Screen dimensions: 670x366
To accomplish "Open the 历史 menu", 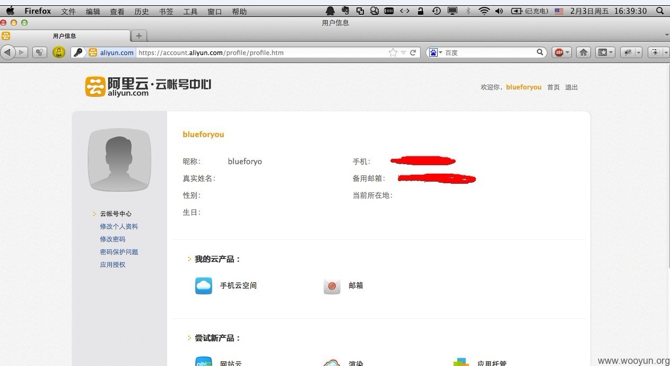I will [x=142, y=11].
